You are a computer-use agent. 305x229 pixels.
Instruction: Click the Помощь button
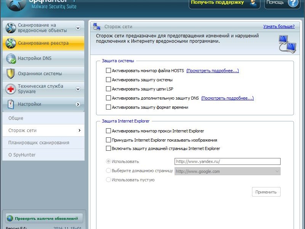coord(282,3)
